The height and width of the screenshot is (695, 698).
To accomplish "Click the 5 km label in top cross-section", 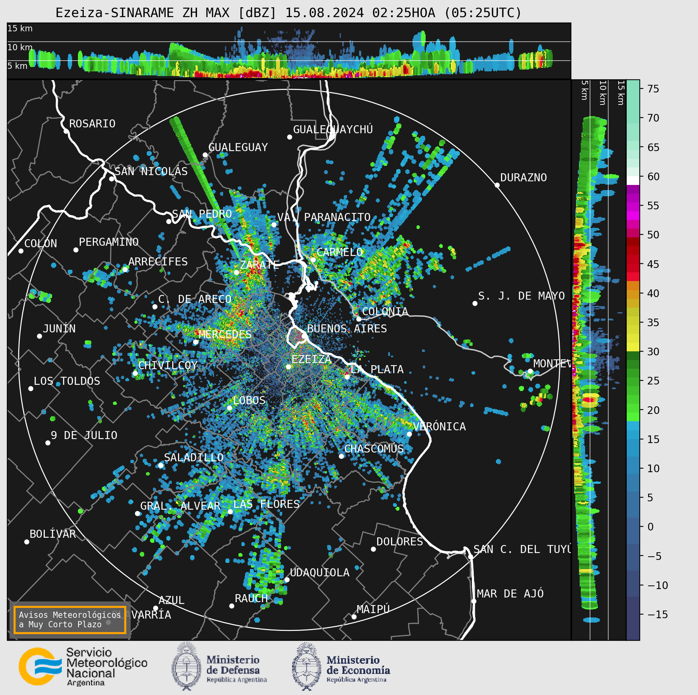I will pyautogui.click(x=17, y=66).
